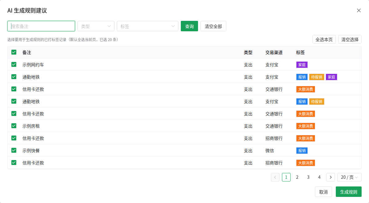Click the 清空选择 button
369x203 pixels.
pos(350,39)
